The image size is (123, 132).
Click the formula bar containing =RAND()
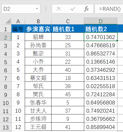coord(109,9)
